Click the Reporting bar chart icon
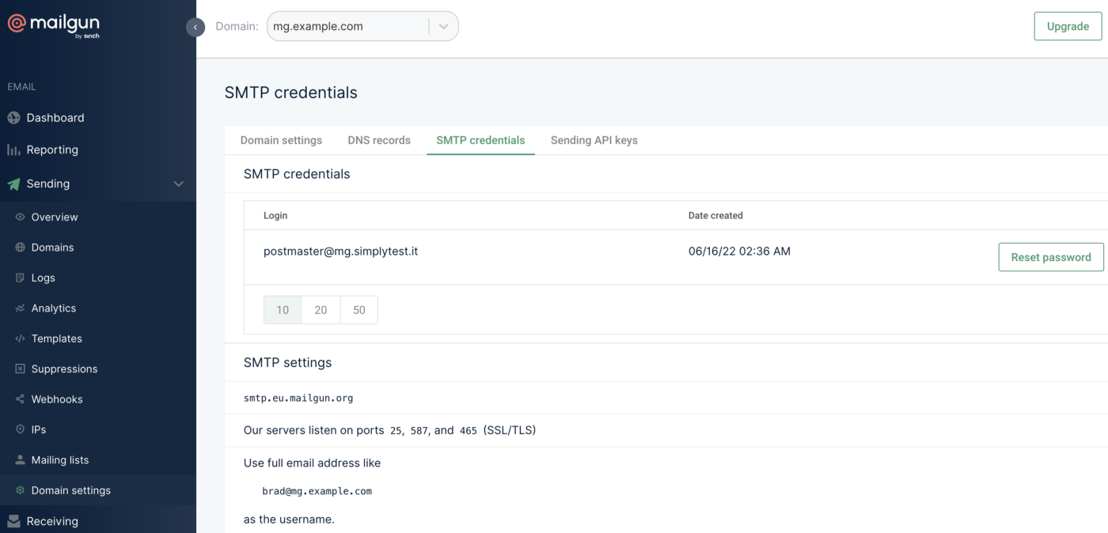This screenshot has width=1108, height=533. pos(13,149)
